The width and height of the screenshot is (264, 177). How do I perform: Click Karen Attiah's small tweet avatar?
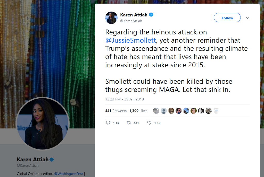coord(111,18)
